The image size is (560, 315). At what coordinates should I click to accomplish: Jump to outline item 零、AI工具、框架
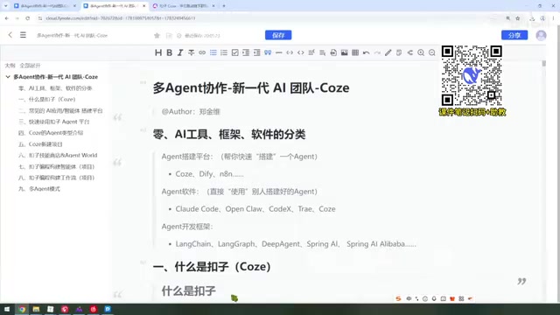click(55, 88)
